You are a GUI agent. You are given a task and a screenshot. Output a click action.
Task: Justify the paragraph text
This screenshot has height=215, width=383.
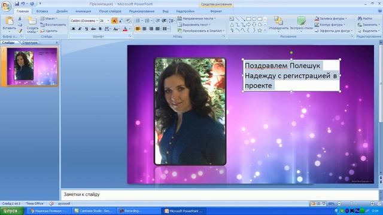[x=157, y=29]
